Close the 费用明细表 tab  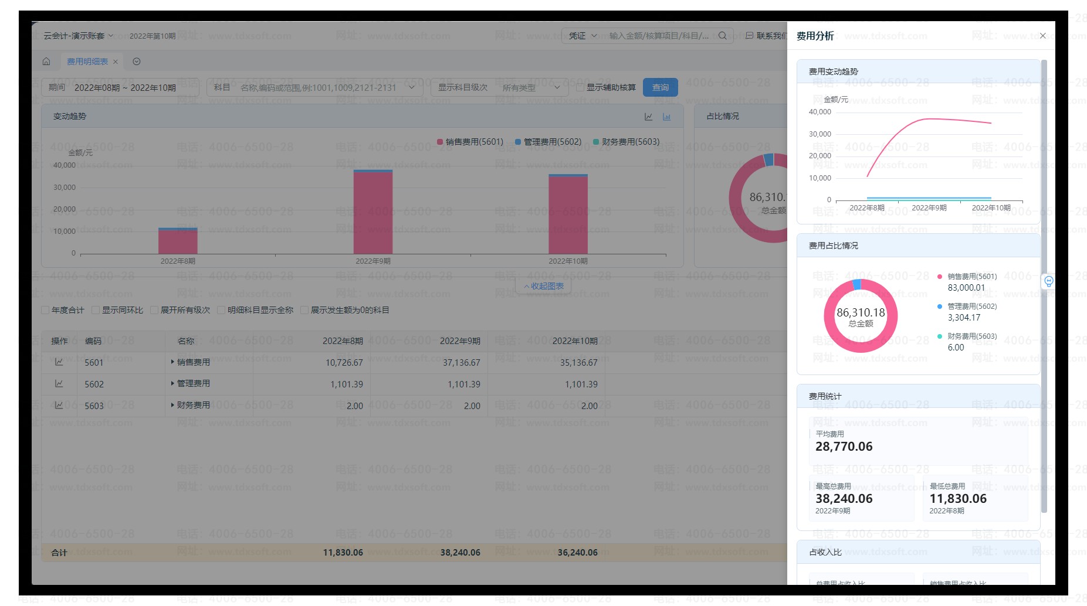(116, 62)
